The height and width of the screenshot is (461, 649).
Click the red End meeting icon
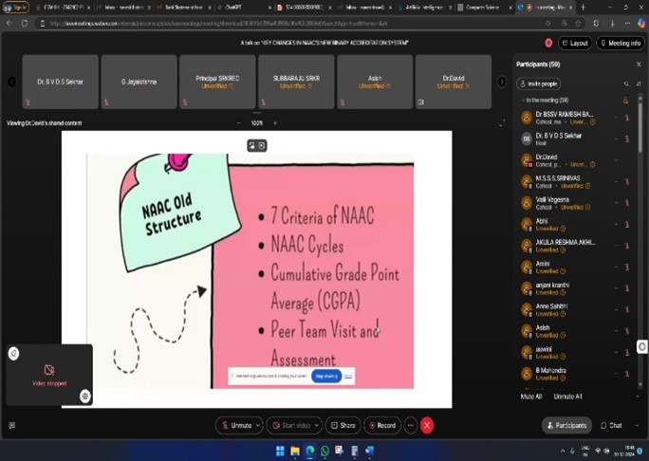[x=427, y=426]
